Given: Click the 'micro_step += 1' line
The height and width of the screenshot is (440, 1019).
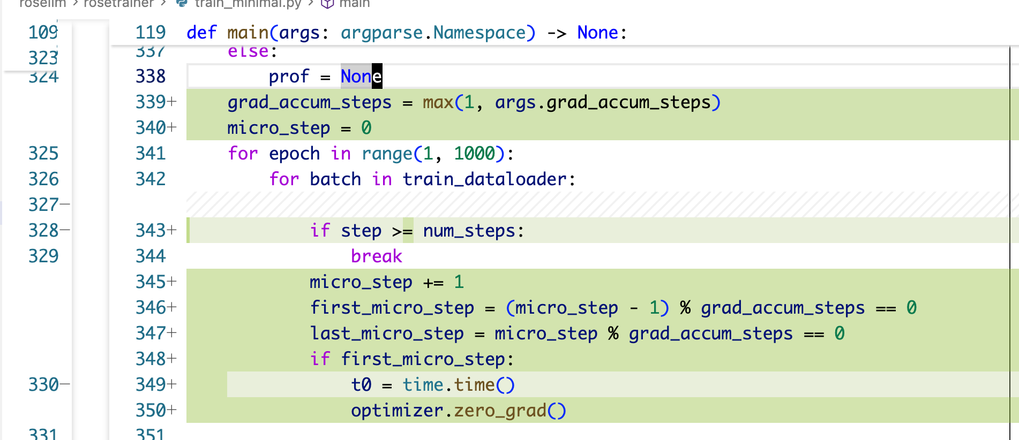Looking at the screenshot, I should (x=386, y=282).
